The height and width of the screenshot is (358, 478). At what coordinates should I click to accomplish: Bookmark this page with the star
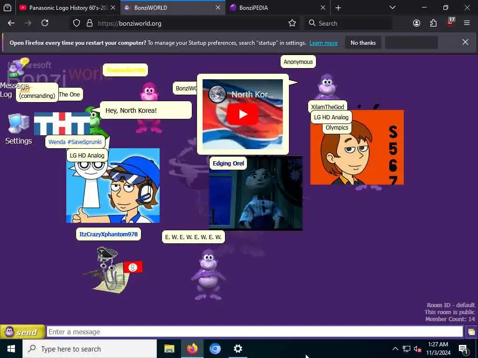click(x=292, y=23)
